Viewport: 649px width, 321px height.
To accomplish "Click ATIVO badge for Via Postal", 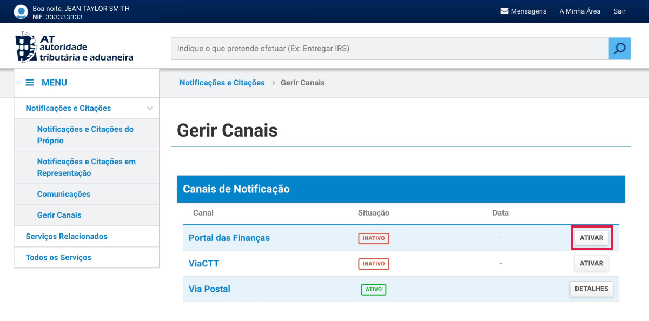I will [374, 290].
